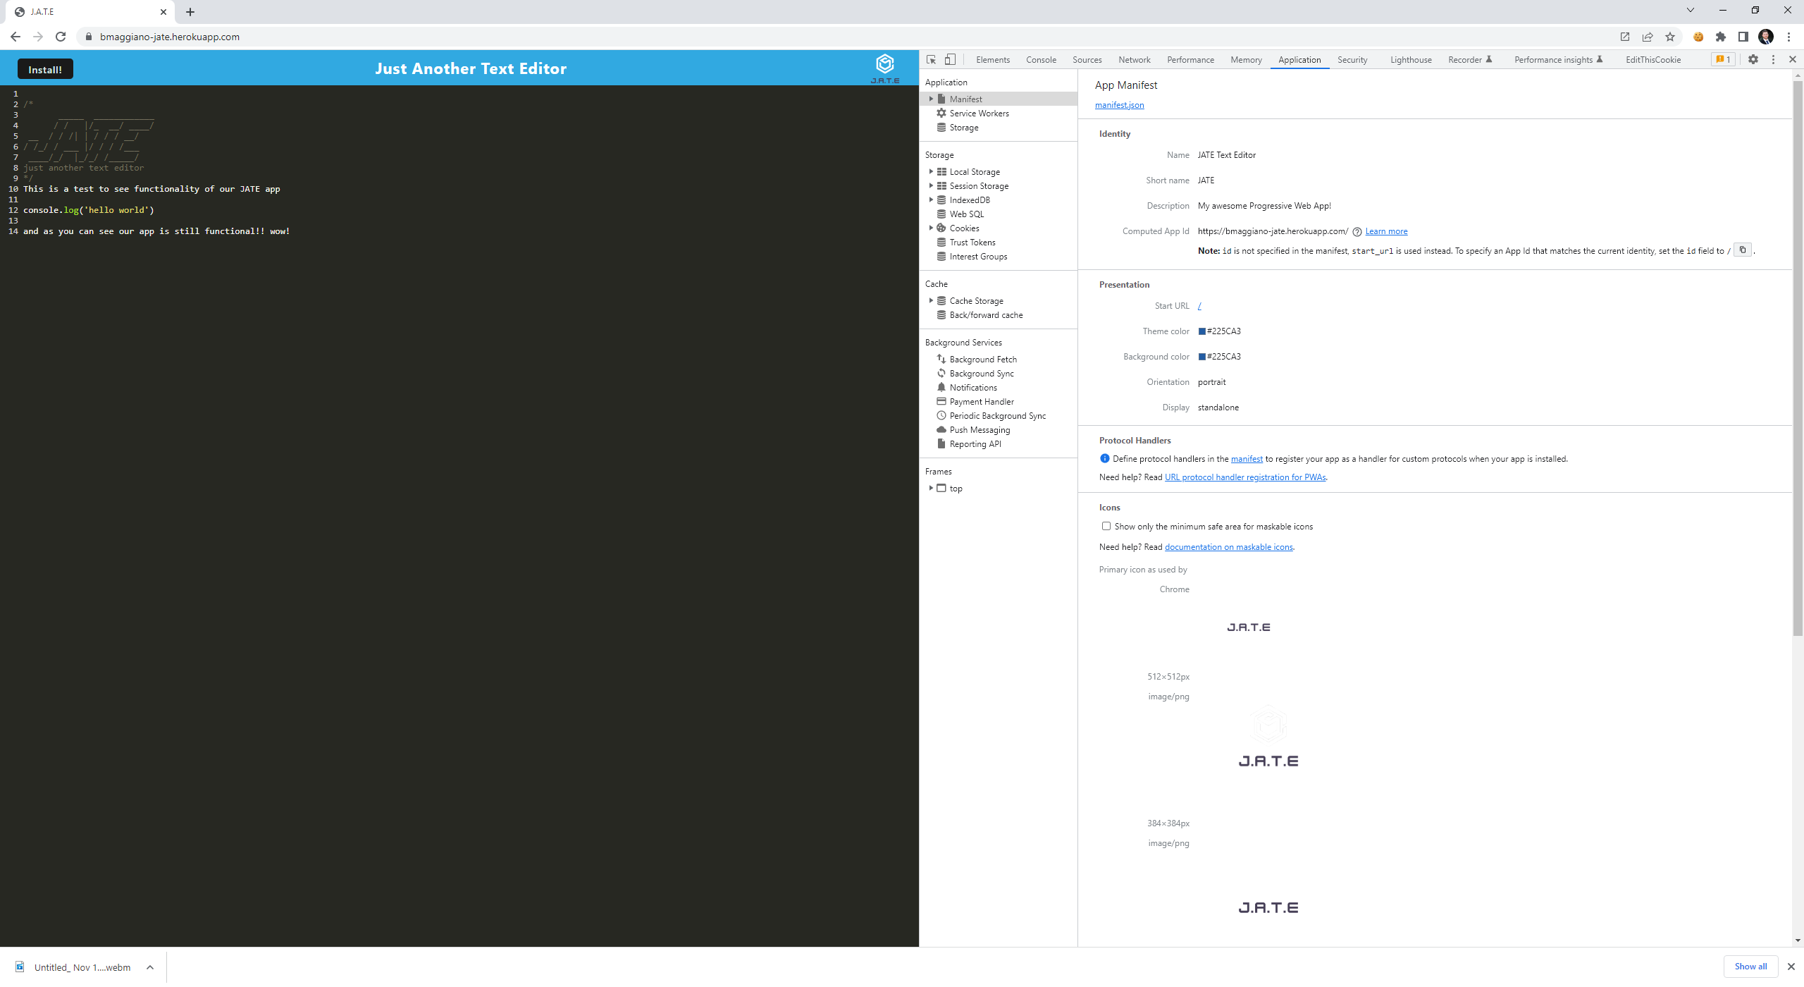1804x987 pixels.
Task: Check minimum safe area for maskable icons
Action: coord(1106,526)
